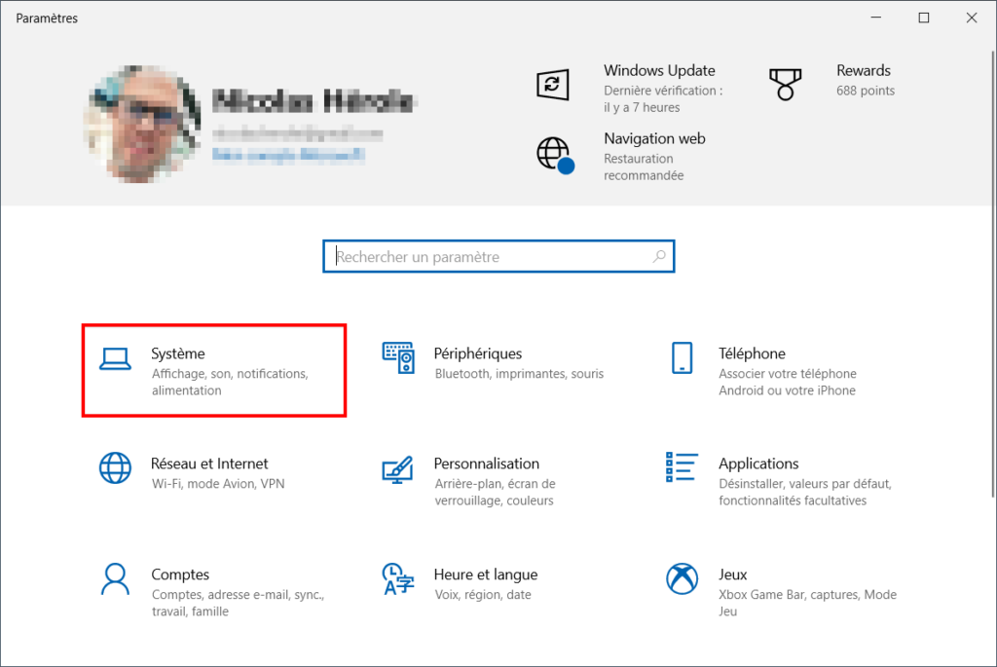This screenshot has width=997, height=667.
Task: Click 'Voix, région, date' description
Action: (x=483, y=595)
